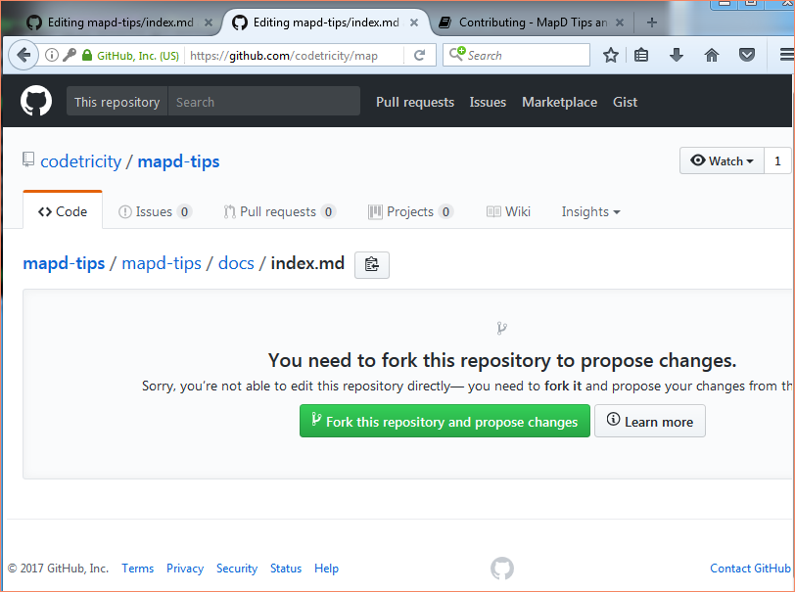Bookmark this page with the star icon
Image resolution: width=795 pixels, height=592 pixels.
611,55
